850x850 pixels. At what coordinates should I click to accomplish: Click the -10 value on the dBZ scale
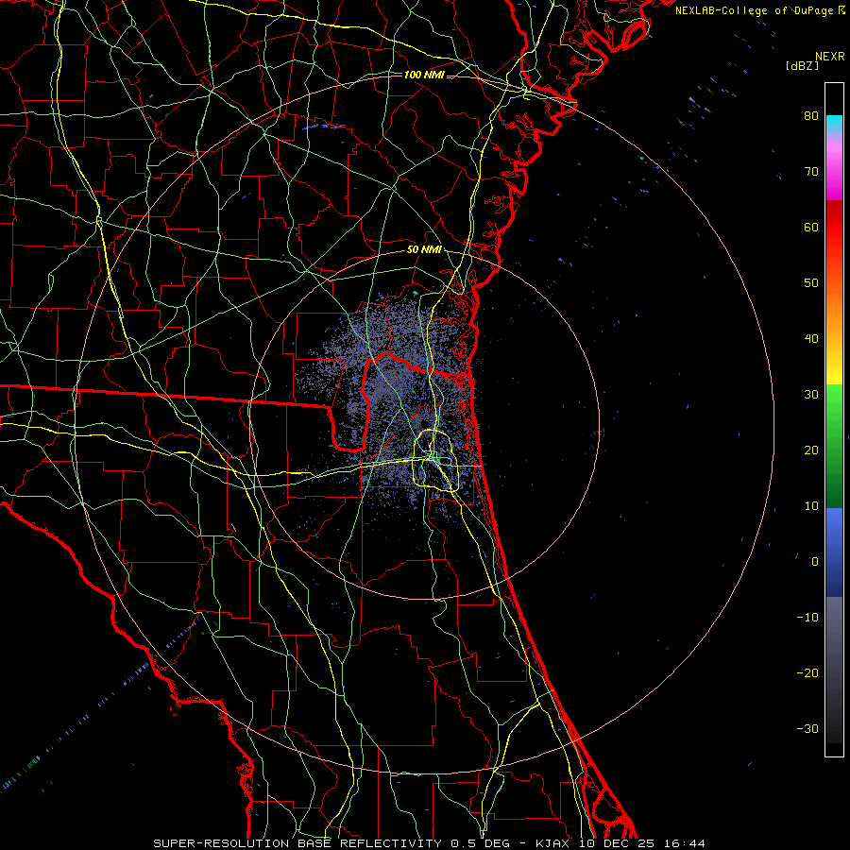(x=807, y=618)
